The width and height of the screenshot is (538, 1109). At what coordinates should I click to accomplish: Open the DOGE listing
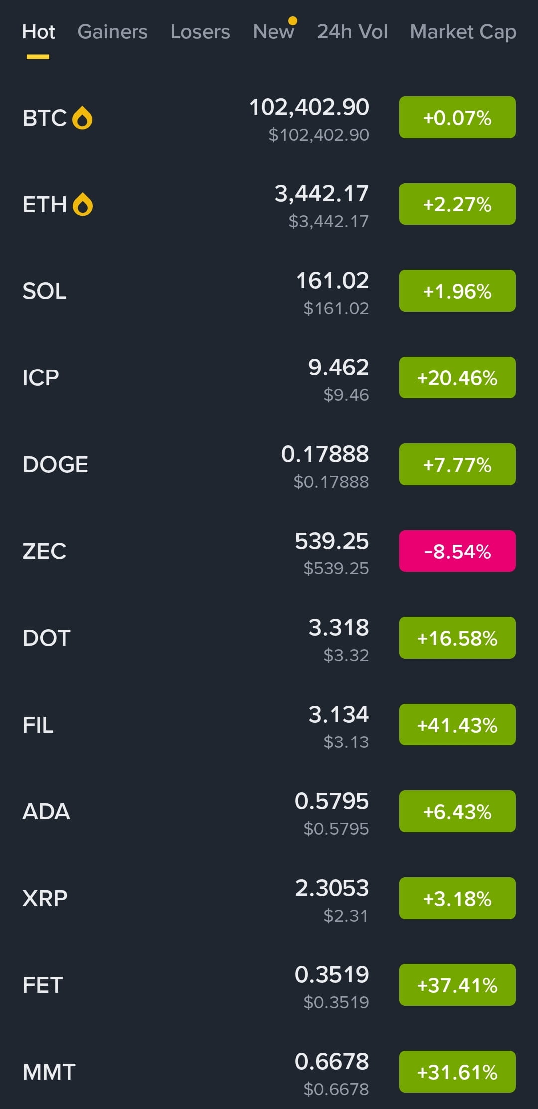click(269, 465)
